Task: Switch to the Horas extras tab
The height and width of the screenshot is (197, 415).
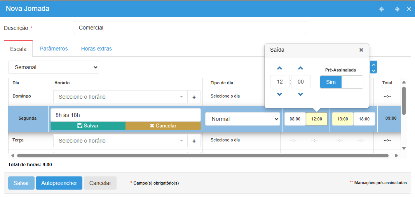Action: pyautogui.click(x=96, y=49)
